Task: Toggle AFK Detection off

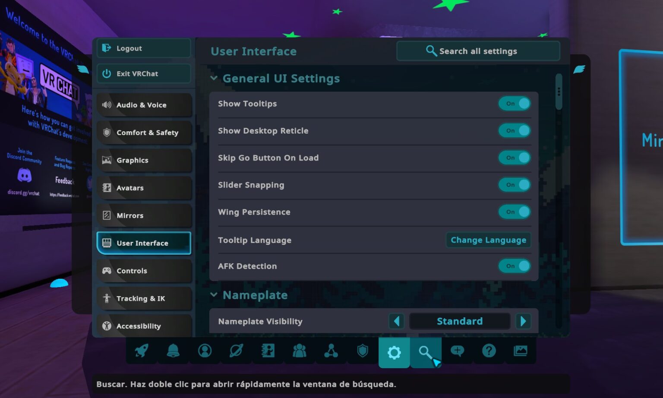Action: click(515, 266)
